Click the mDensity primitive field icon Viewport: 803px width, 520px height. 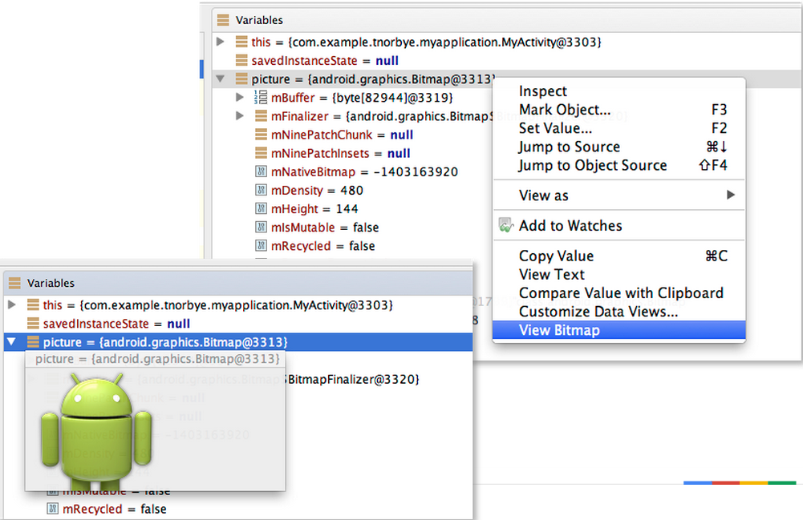[261, 191]
